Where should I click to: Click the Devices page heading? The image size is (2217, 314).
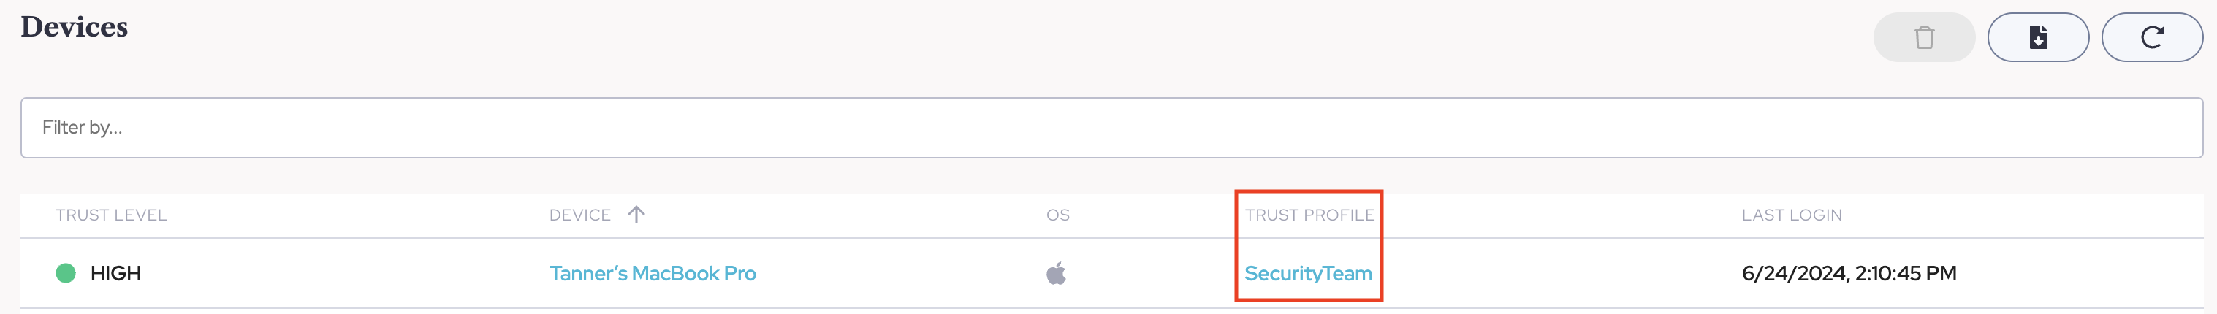point(74,28)
